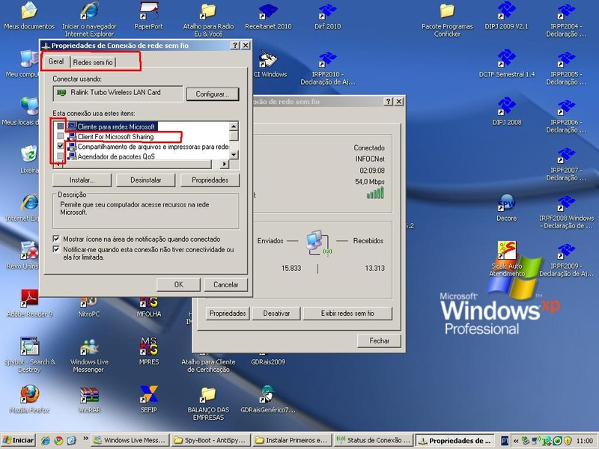The image size is (599, 449).
Task: Uncheck Compartilhamento de arquivos e impressoras
Action: click(x=61, y=146)
